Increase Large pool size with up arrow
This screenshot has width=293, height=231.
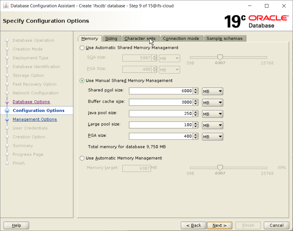196,123
